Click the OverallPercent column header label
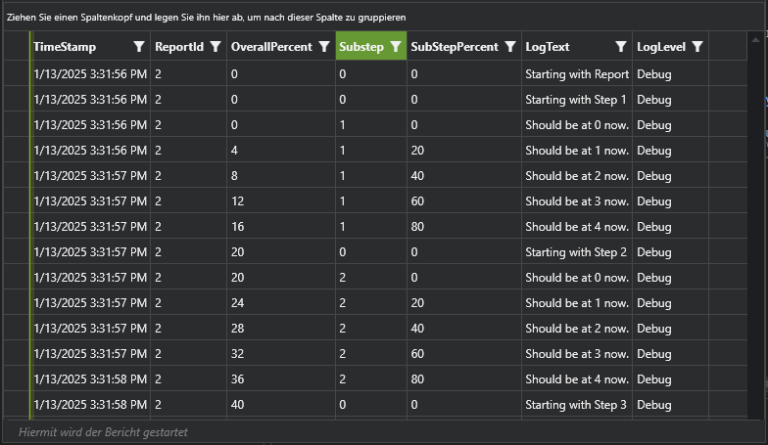Image resolution: width=768 pixels, height=445 pixels. click(x=271, y=47)
